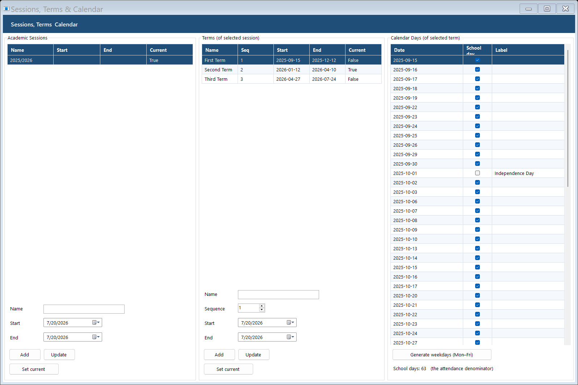Click into the Sequence number field
Image resolution: width=578 pixels, height=385 pixels.
(248, 308)
